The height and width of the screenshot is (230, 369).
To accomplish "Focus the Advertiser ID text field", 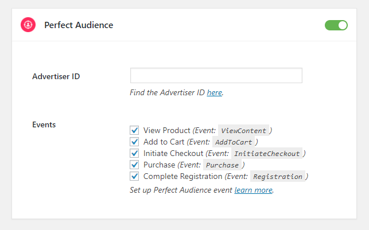I will (216, 76).
